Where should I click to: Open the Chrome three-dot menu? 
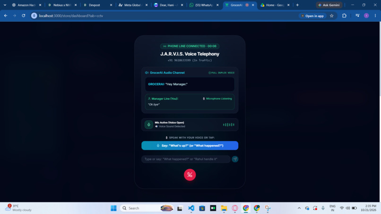click(x=375, y=16)
